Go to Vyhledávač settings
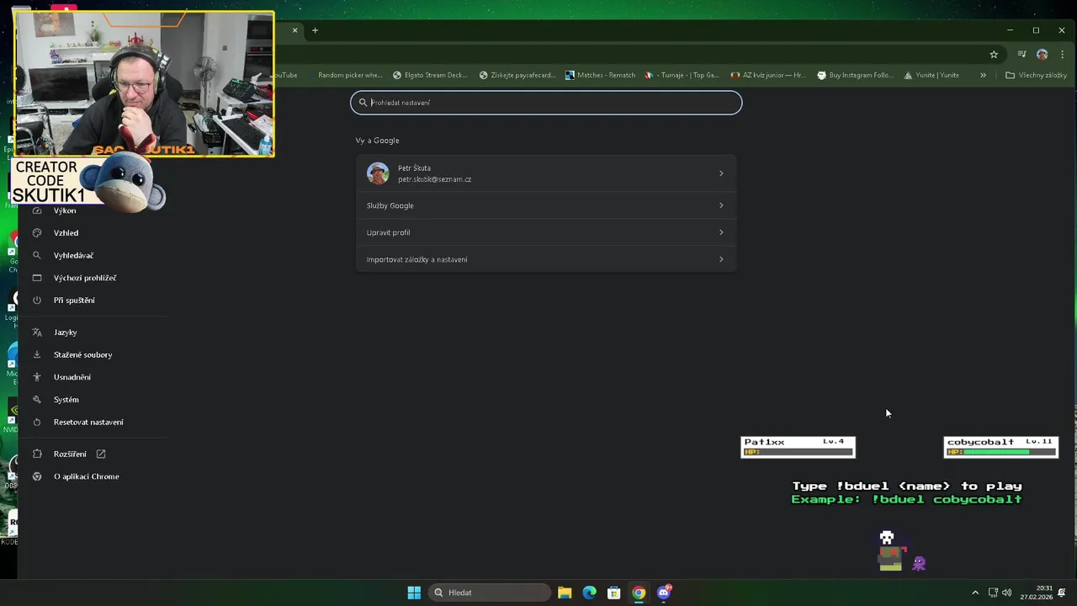 click(x=73, y=255)
